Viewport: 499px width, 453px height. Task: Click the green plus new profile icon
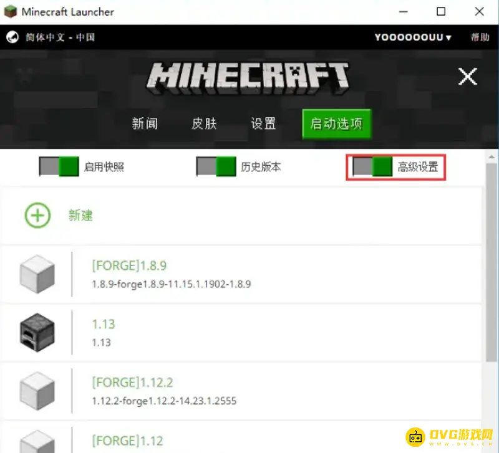click(37, 216)
